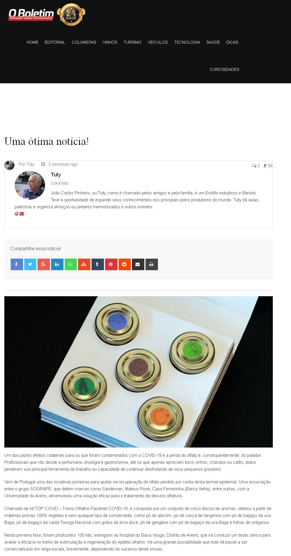Go to the TURISMO section

pyautogui.click(x=133, y=42)
